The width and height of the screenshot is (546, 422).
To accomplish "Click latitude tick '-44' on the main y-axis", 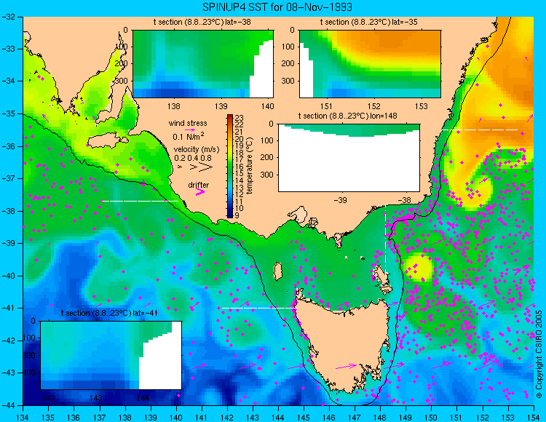I will 8,405.
